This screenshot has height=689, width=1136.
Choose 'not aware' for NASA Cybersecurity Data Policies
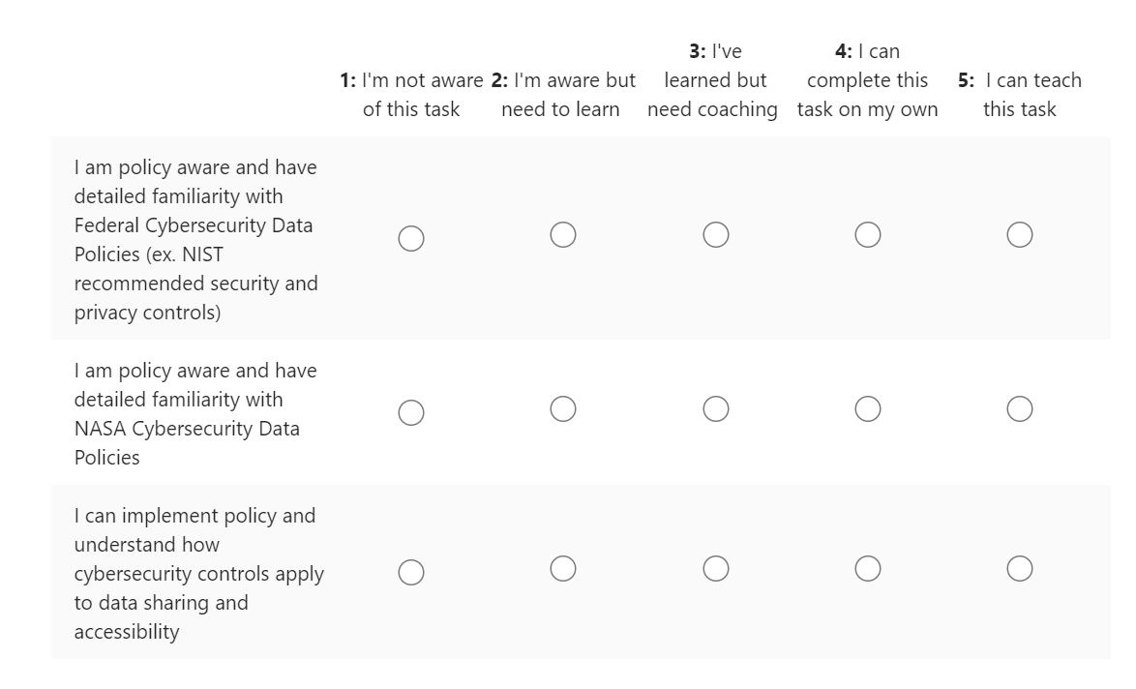(411, 412)
